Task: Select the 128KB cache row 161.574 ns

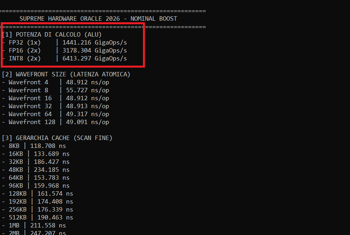Action: (x=37, y=194)
